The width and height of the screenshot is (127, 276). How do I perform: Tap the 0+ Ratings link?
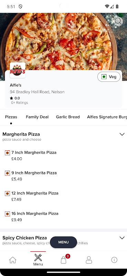pyautogui.click(x=20, y=102)
